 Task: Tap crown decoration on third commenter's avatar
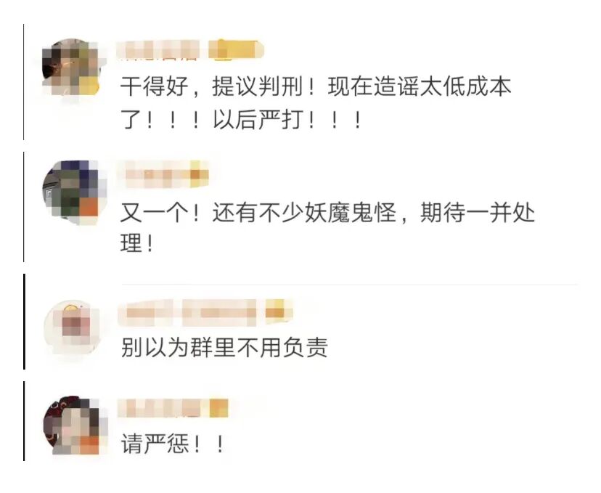click(70, 307)
